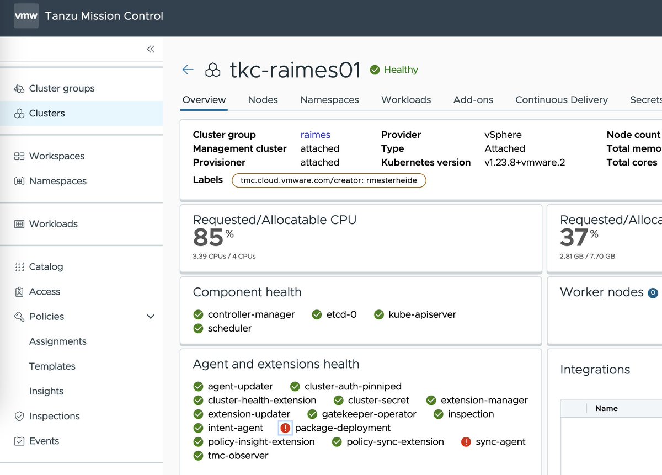Click the Inspections shield icon
Image resolution: width=662 pixels, height=475 pixels.
tap(19, 416)
